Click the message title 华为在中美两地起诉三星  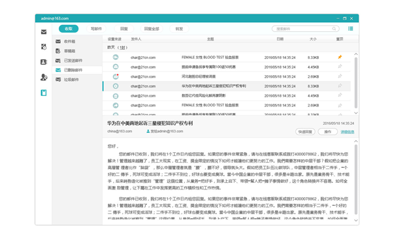tap(150, 123)
